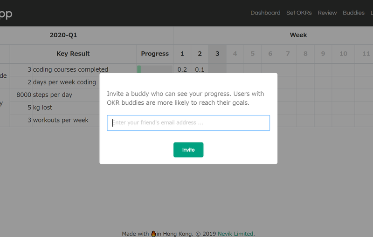Click the green Invite button
This screenshot has height=237, width=373.
(x=188, y=149)
